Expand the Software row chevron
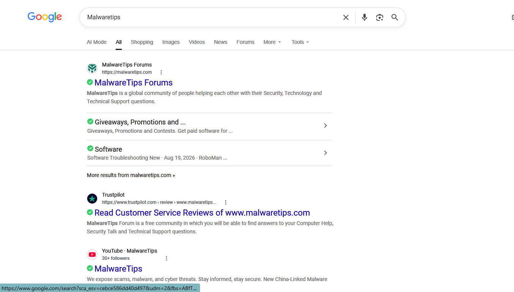The width and height of the screenshot is (514, 292). pos(325,153)
